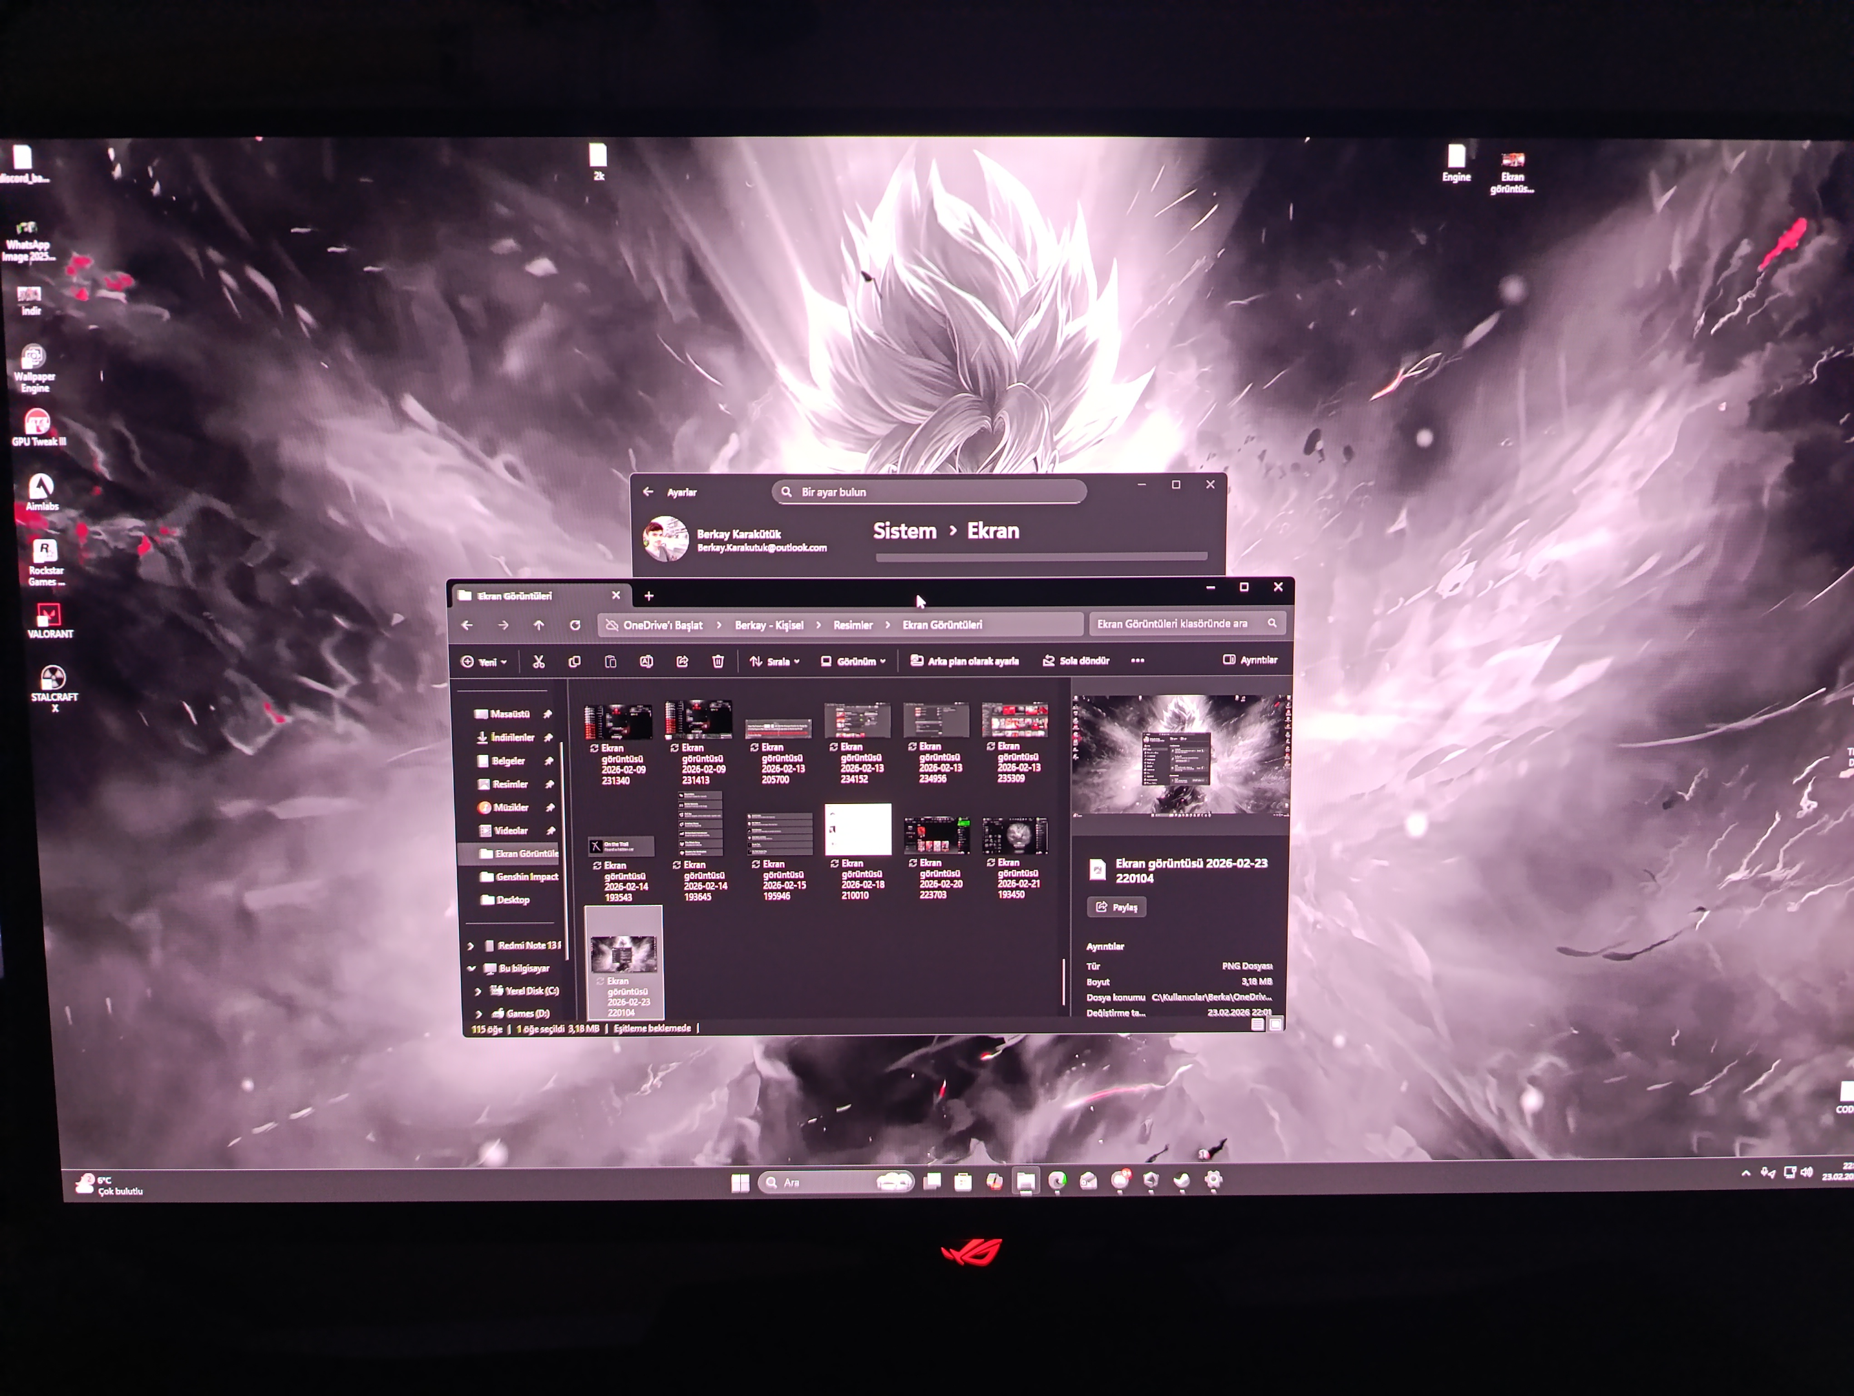Click the Resimler breadcrumb segment
Screen dimensions: 1854x1396
(853, 625)
